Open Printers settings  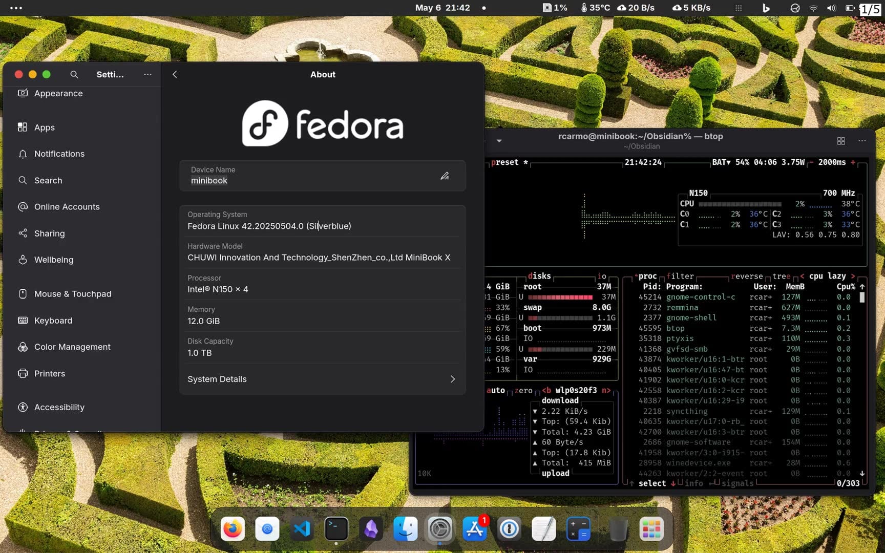click(x=82, y=373)
